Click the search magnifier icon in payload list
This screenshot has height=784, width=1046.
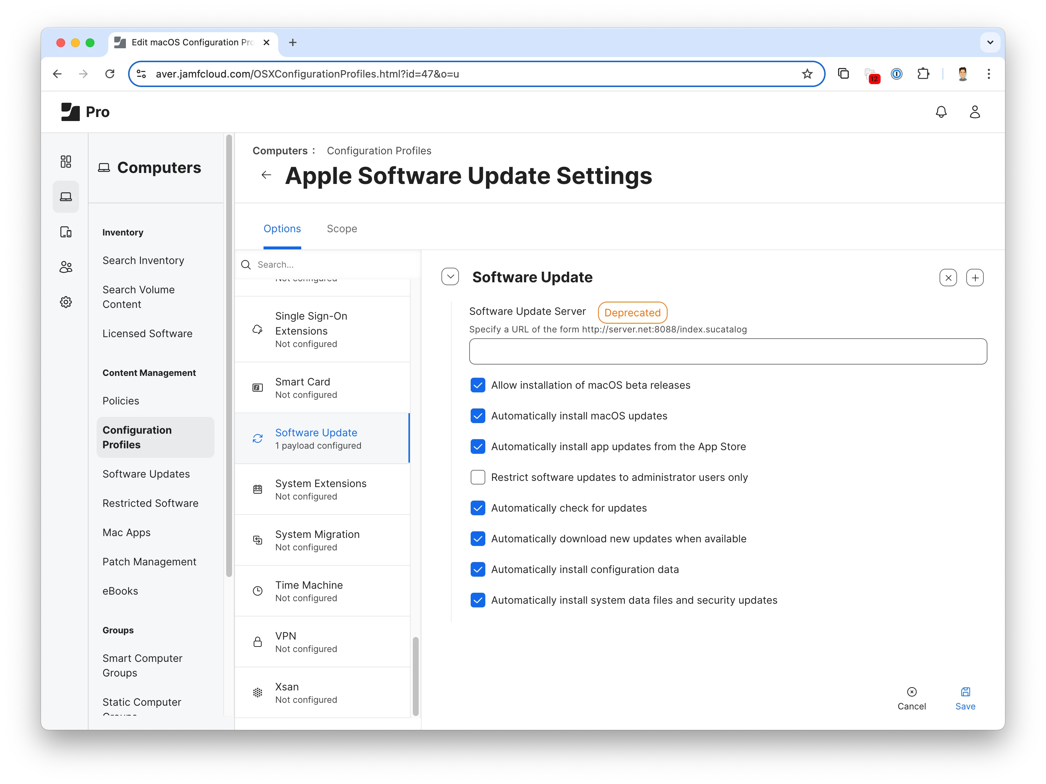[246, 265]
